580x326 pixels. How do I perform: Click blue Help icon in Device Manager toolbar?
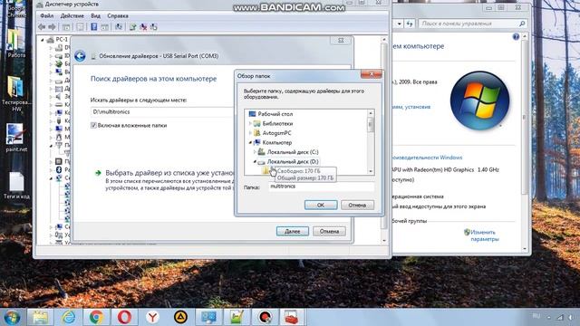coord(94,27)
